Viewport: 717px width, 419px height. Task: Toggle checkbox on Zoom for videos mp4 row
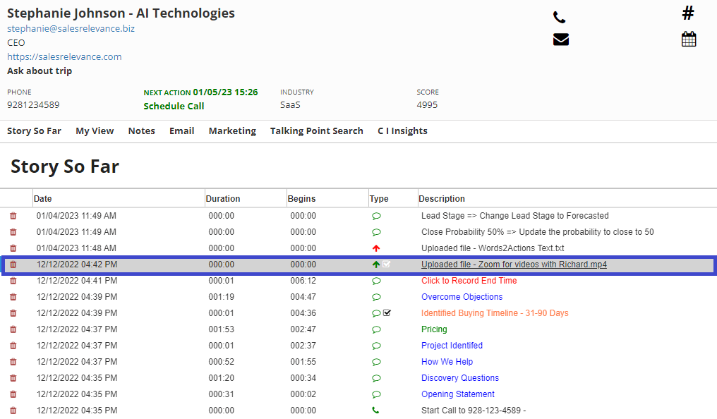(387, 264)
